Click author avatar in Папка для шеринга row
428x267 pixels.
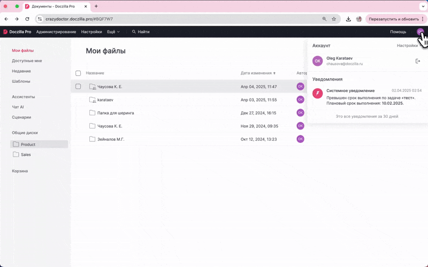pos(300,112)
